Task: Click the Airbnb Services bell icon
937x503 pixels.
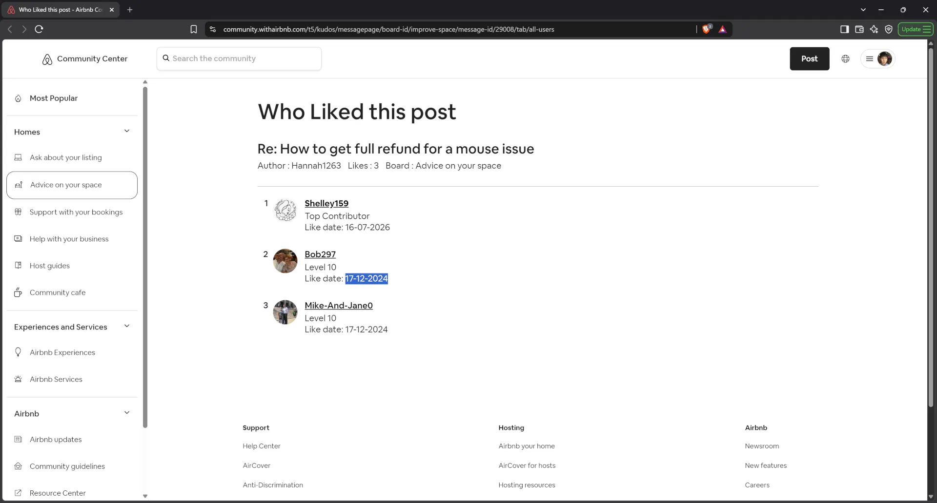Action: point(18,379)
